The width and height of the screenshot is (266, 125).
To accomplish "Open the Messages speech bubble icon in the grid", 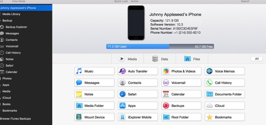I will click(x=79, y=83).
